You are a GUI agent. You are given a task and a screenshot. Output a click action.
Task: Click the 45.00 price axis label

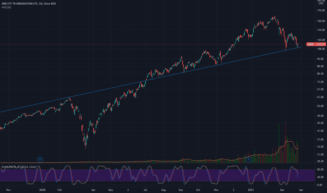320,123
